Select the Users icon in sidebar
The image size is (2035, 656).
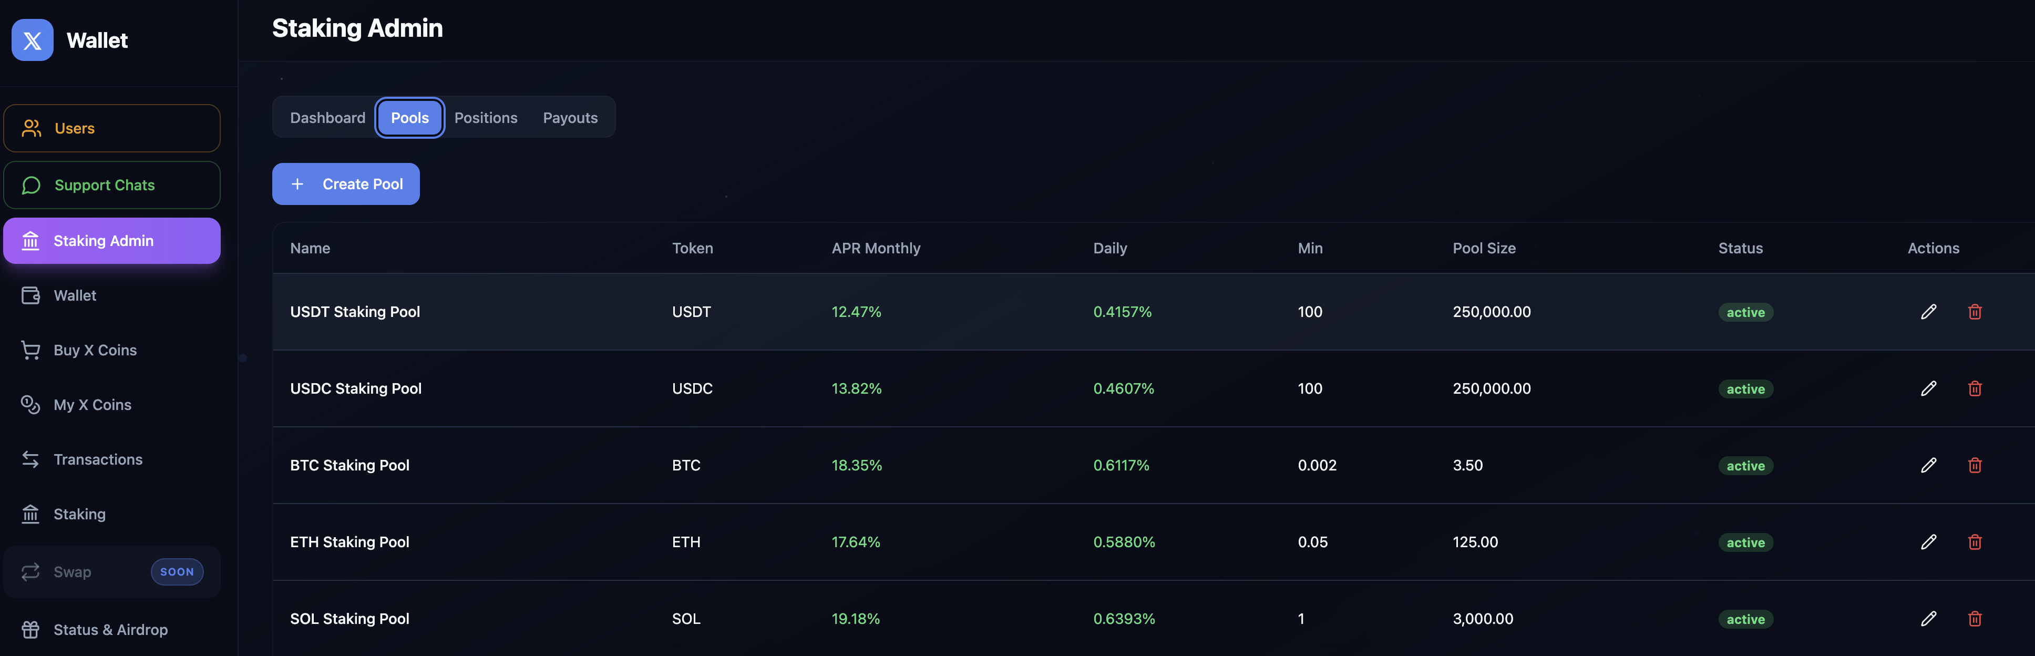click(x=31, y=127)
